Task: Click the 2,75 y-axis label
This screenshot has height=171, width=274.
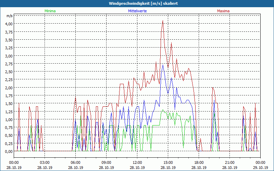Action: click(9, 64)
